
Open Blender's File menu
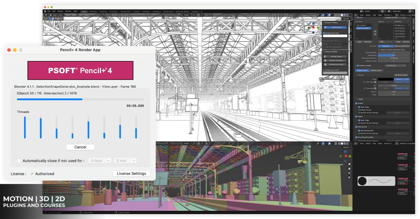pos(49,11)
